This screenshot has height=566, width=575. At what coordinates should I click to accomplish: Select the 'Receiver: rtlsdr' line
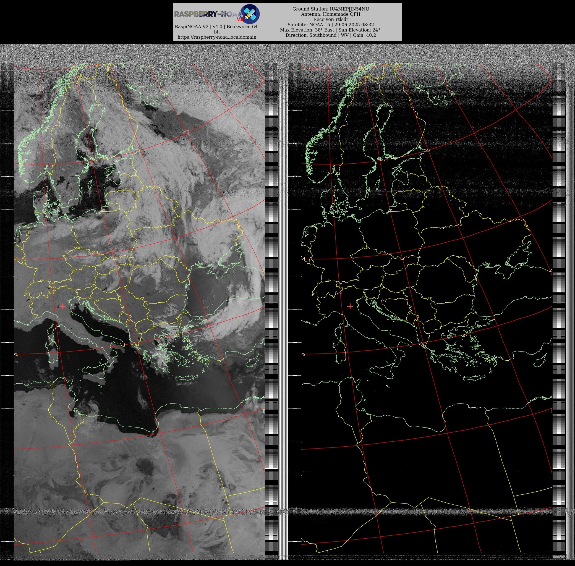tap(331, 20)
